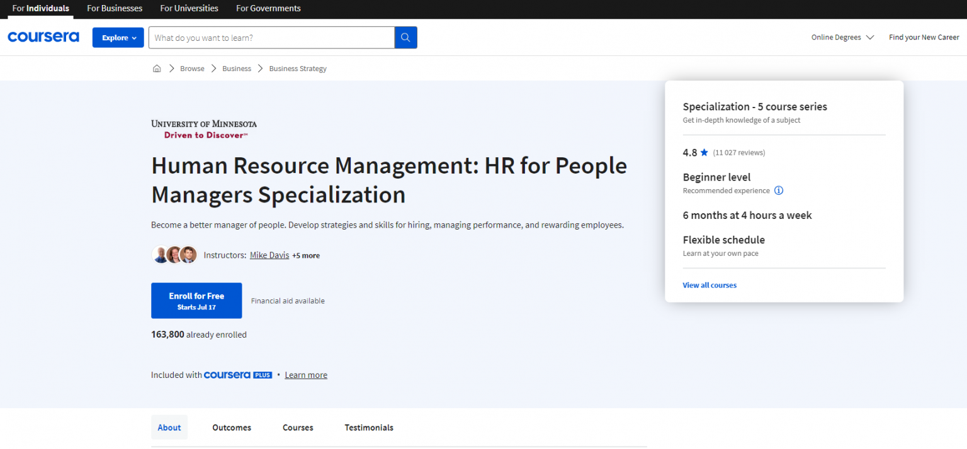Screen dimensions: 967x449
Task: Click the info icon beside Recommended experience
Action: coord(779,190)
